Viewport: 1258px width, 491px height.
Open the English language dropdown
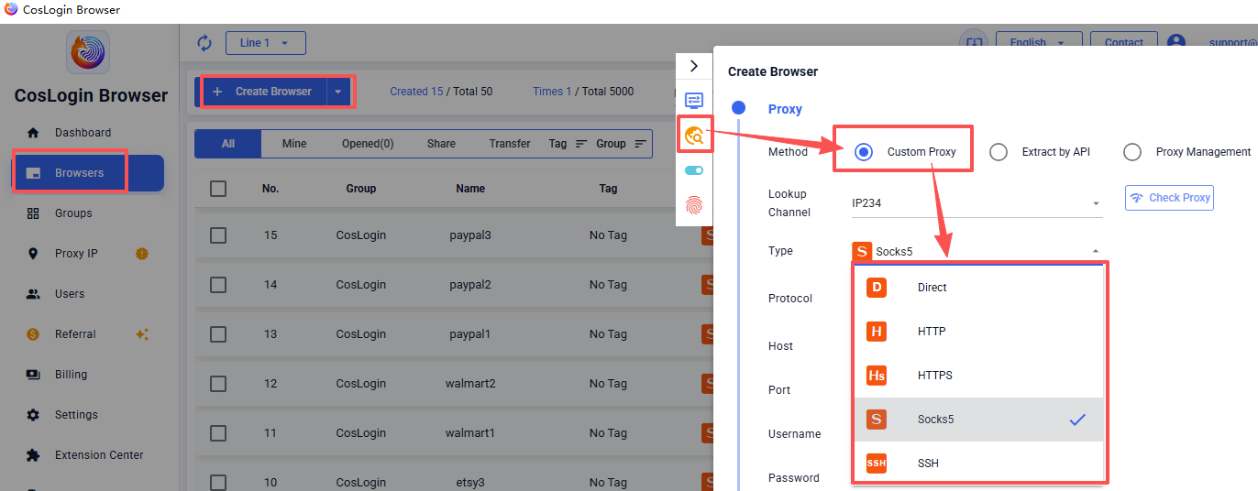(1037, 42)
